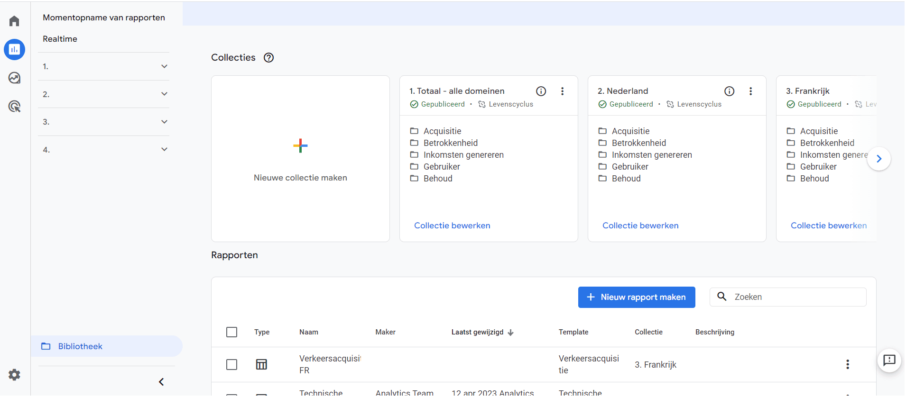The image size is (906, 397).
Task: Click the help icon next to Collecties
Action: (269, 58)
